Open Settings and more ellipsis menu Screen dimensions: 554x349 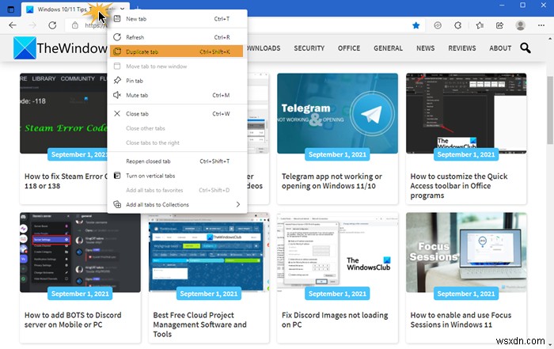pyautogui.click(x=541, y=25)
